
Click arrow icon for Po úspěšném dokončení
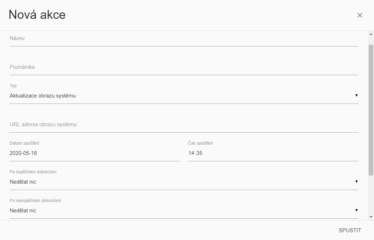click(356, 182)
